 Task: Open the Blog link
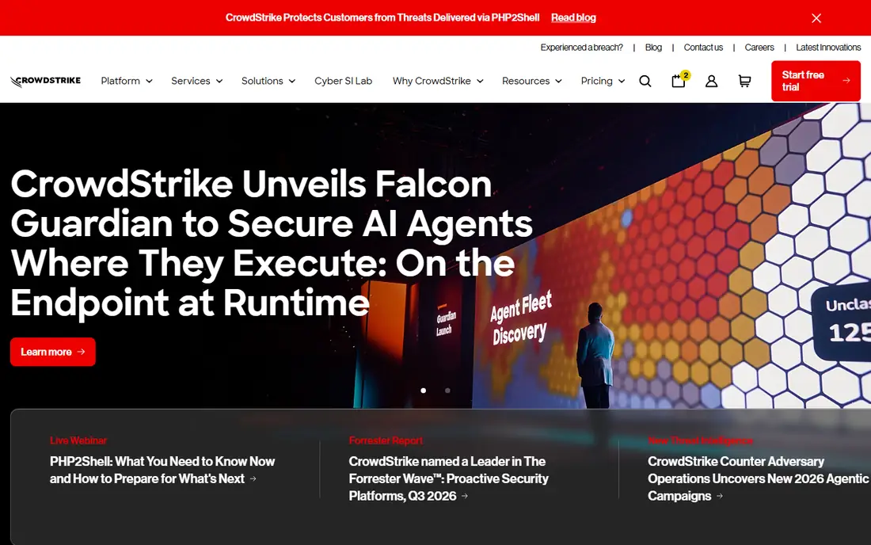pos(653,48)
